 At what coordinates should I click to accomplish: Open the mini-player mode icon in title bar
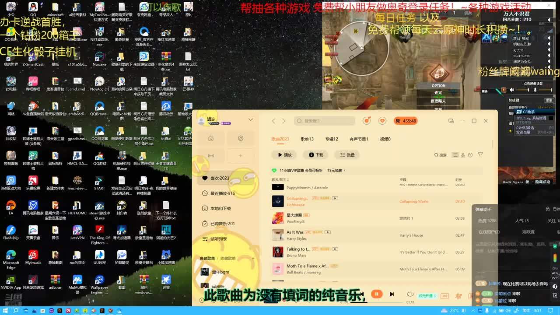[x=451, y=121]
